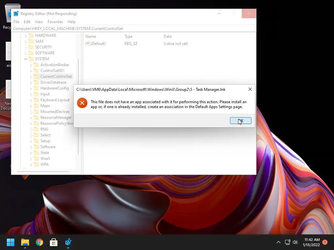
Task: Select the Select key
Action: point(46,135)
